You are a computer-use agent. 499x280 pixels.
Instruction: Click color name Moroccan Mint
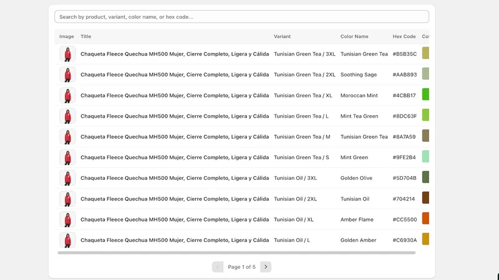point(359,95)
